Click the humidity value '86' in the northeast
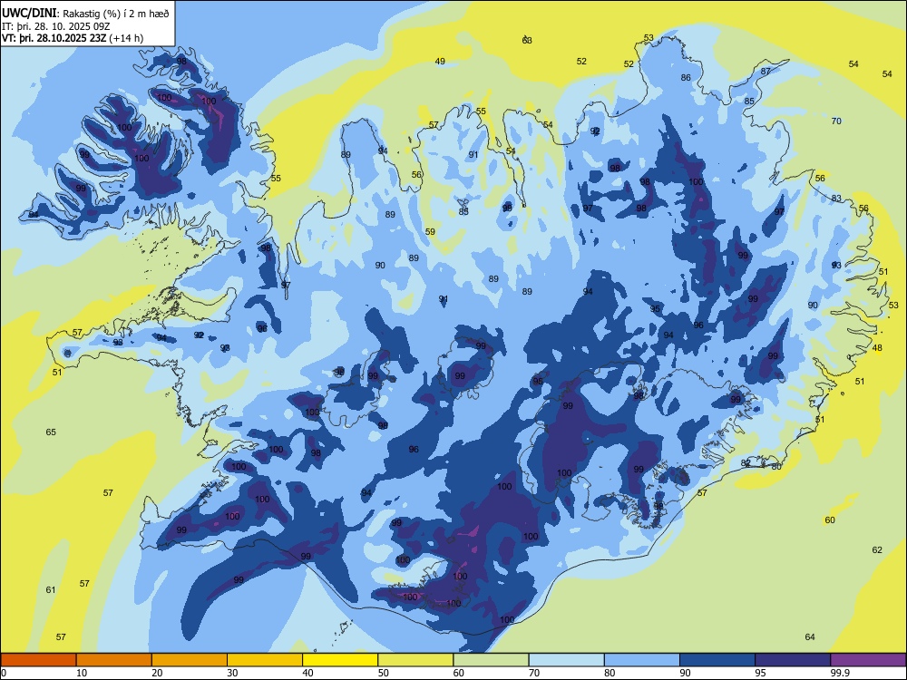Screen dimensions: 907x680 [x=686, y=77]
